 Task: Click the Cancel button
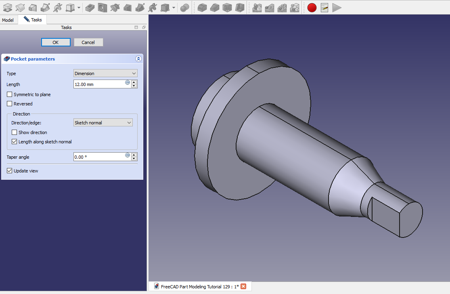click(88, 42)
